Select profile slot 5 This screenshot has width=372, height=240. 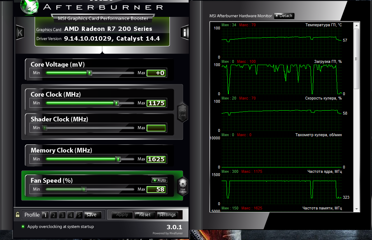pyautogui.click(x=79, y=215)
